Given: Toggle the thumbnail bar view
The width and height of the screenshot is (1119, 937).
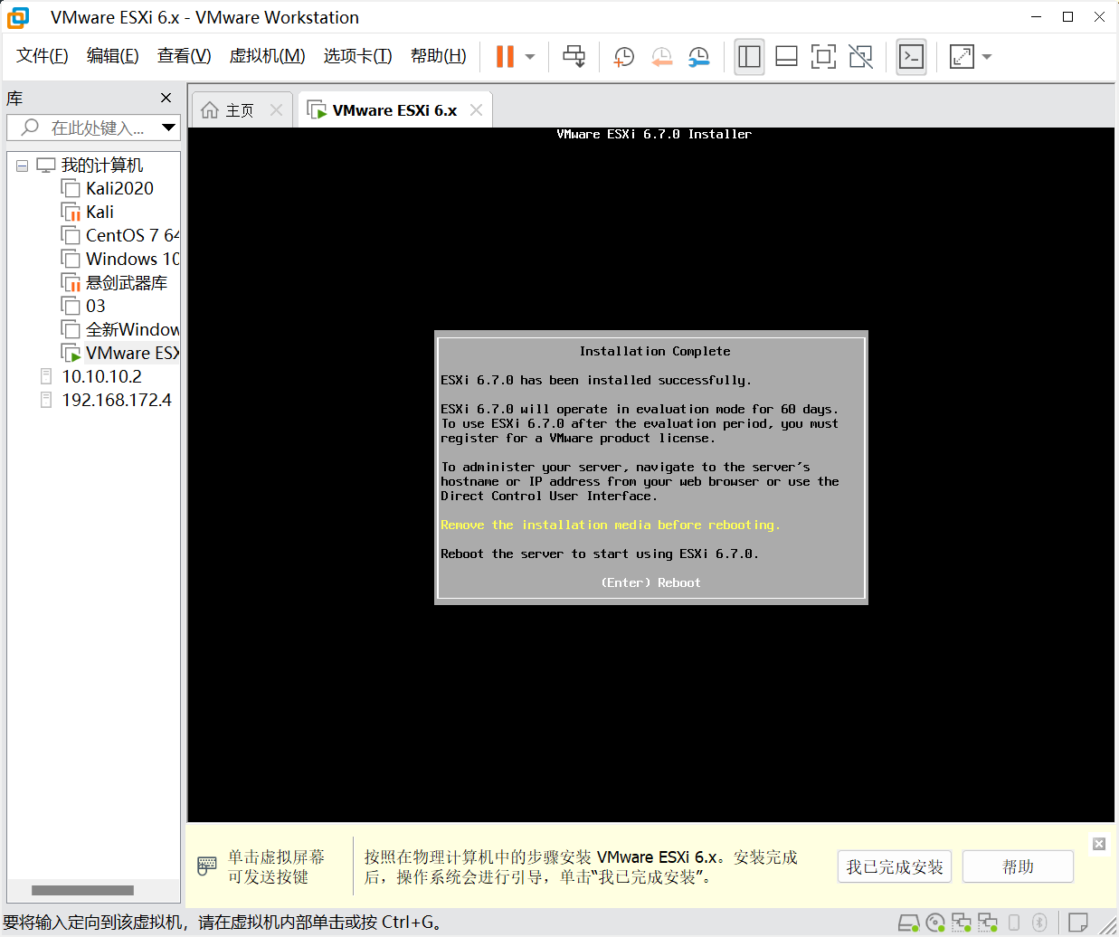Looking at the screenshot, I should (x=786, y=56).
